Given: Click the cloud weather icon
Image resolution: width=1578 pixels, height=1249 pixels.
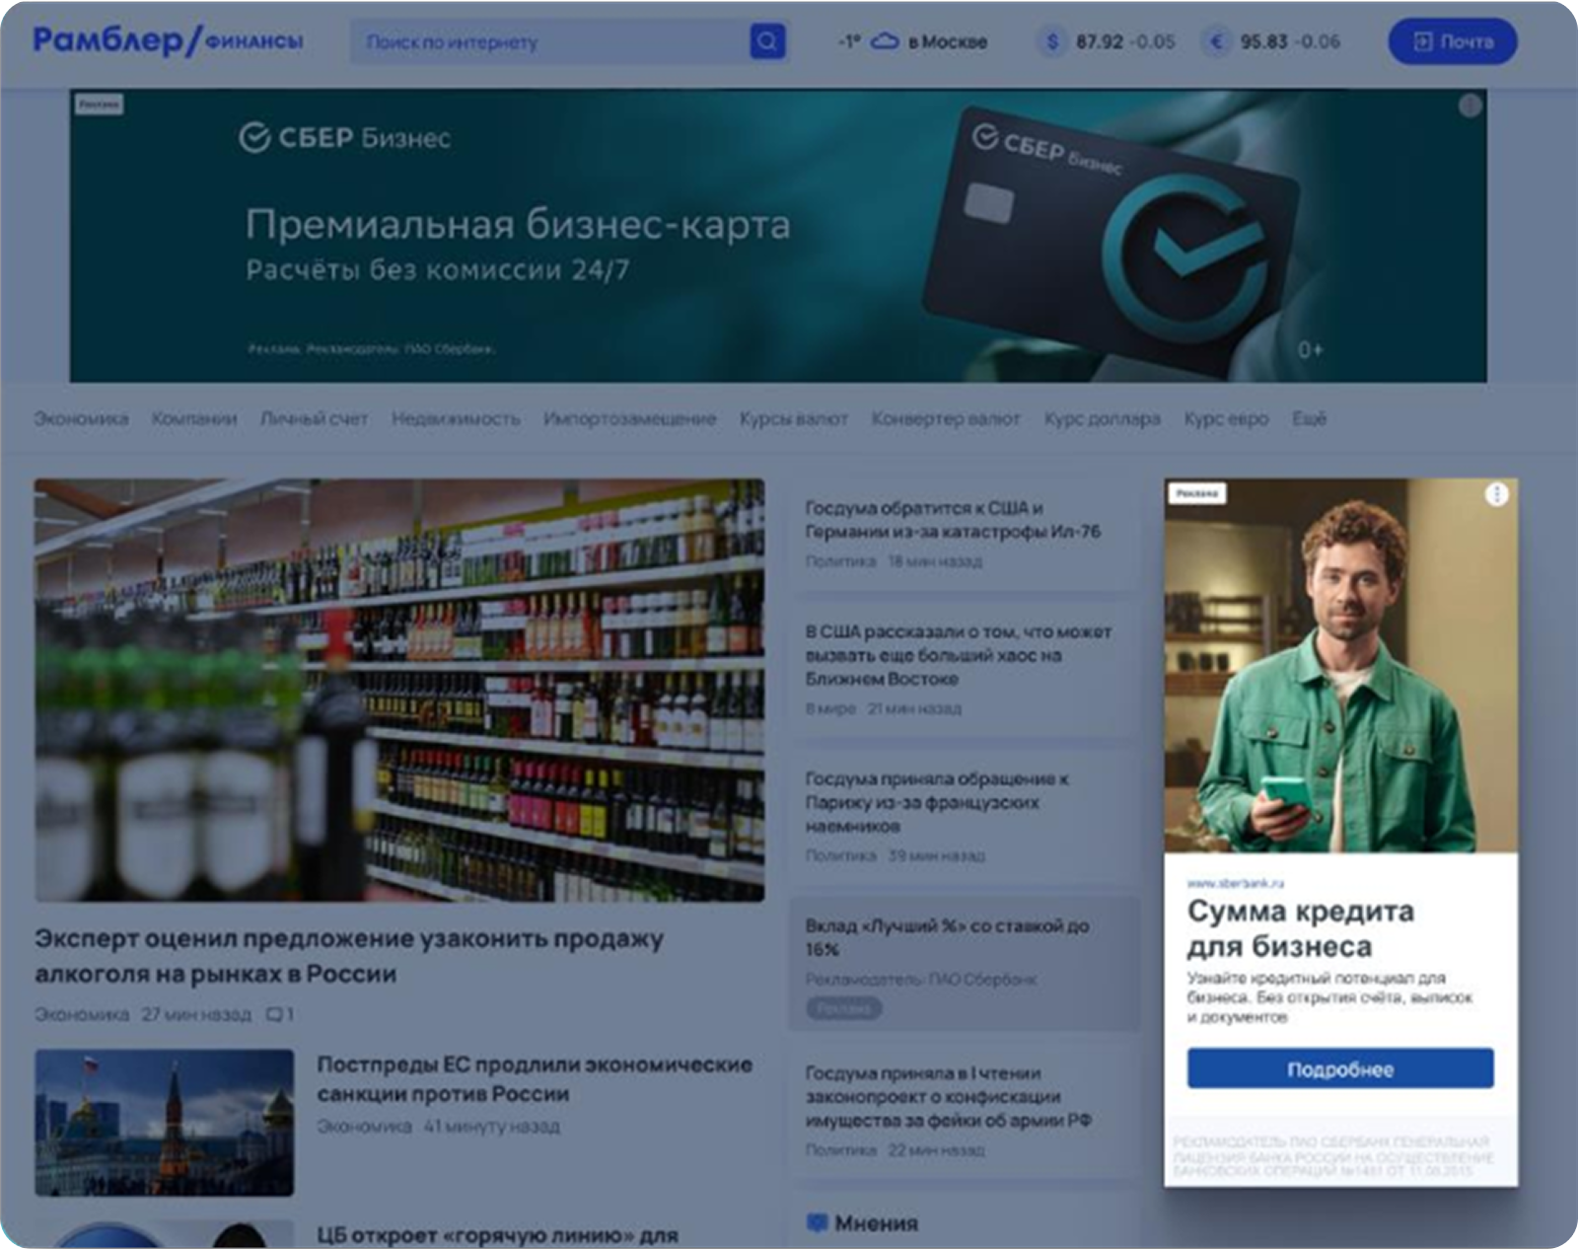Looking at the screenshot, I should coord(885,41).
